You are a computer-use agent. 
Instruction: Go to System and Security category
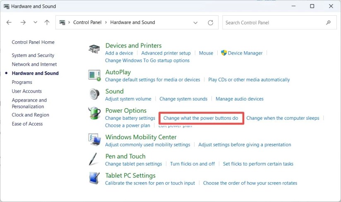[x=33, y=55]
